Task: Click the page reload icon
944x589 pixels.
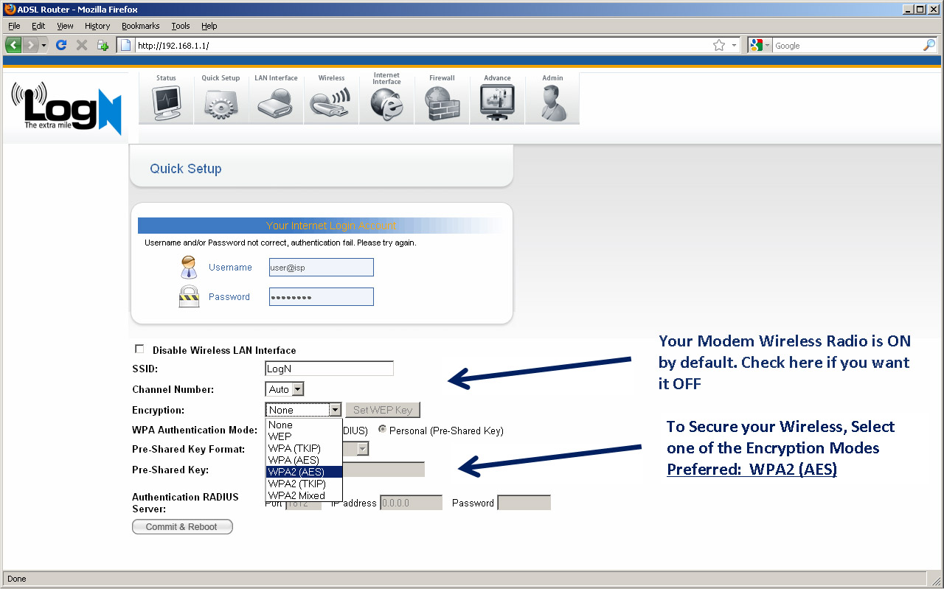Action: 61,44
